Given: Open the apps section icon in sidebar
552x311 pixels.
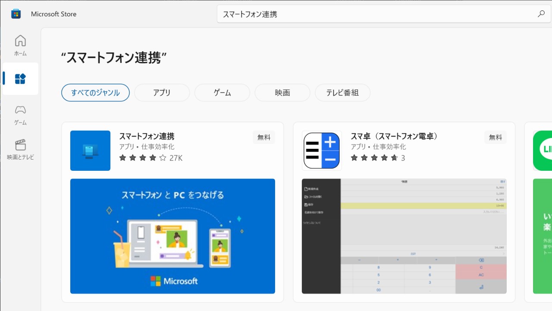Looking at the screenshot, I should coord(20,79).
